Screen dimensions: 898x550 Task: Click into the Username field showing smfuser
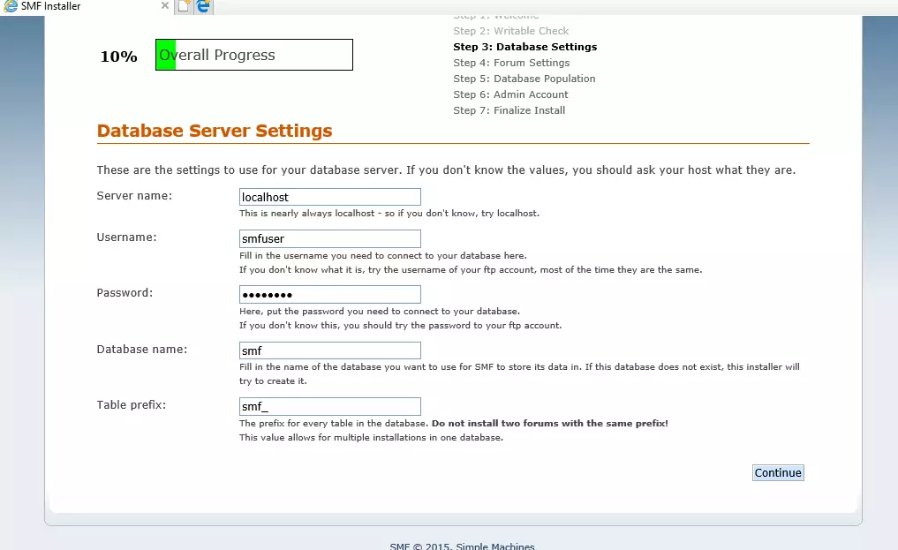click(330, 238)
